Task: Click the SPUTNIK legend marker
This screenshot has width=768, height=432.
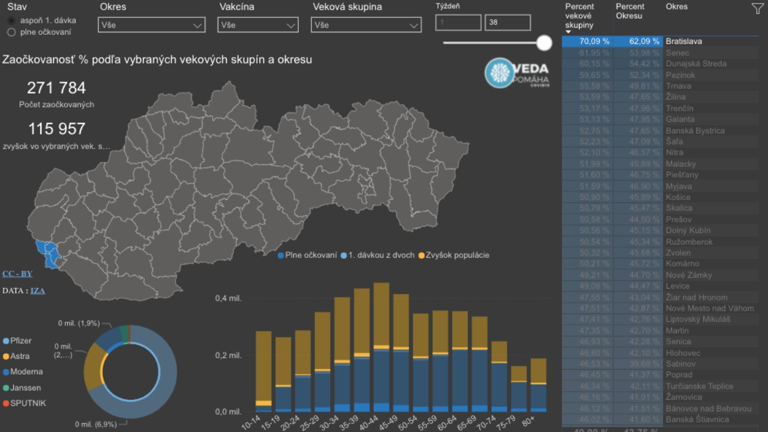Action: (x=6, y=403)
